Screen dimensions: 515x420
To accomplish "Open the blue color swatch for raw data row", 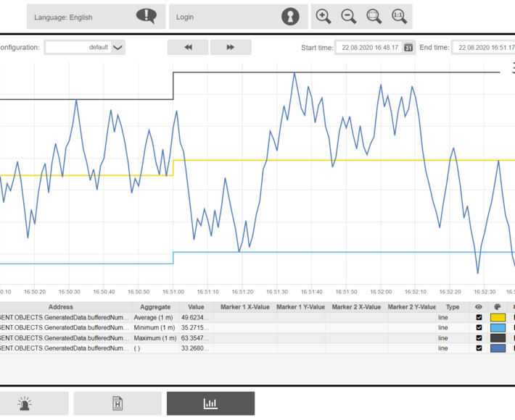I will [498, 348].
